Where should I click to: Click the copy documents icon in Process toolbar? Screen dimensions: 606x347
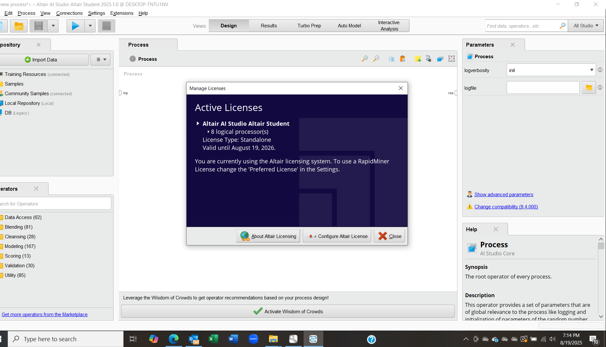click(391, 59)
